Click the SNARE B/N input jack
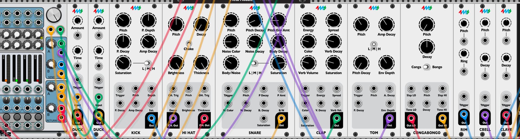This screenshot has height=139, width=520. (281, 103)
